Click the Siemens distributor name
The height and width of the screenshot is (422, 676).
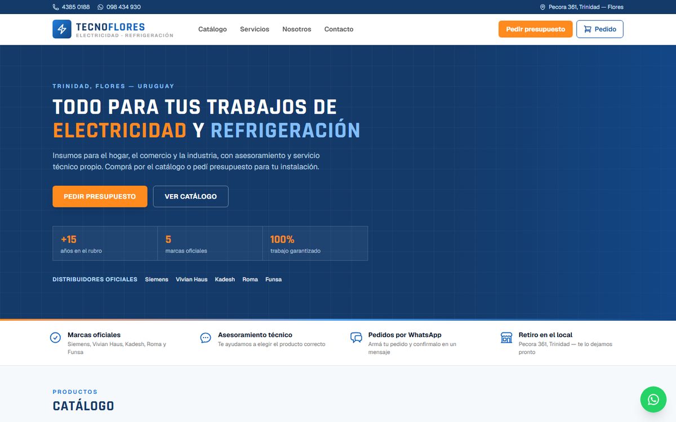click(157, 280)
